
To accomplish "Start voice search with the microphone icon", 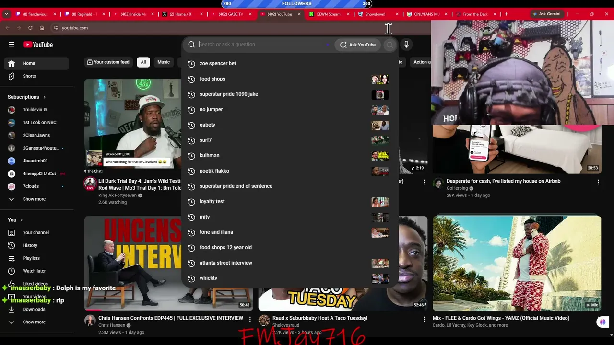I will (x=406, y=45).
